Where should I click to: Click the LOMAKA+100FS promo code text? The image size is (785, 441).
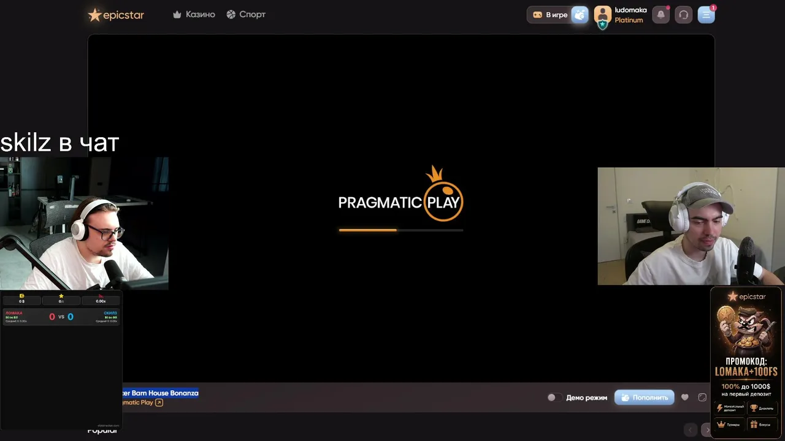coord(746,372)
